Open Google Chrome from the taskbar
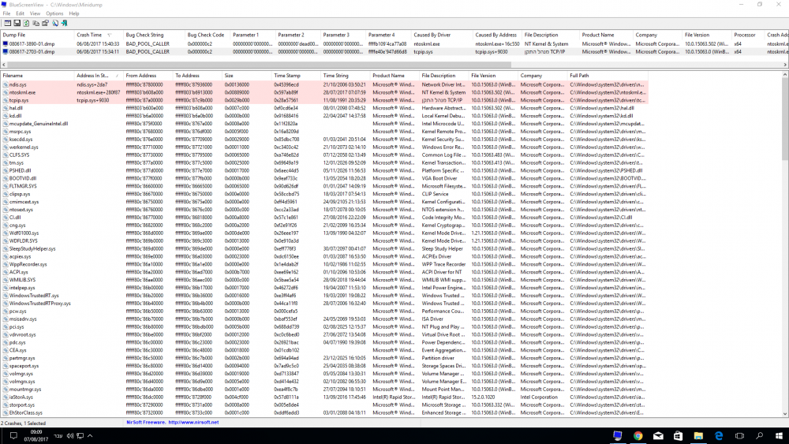 (x=638, y=436)
